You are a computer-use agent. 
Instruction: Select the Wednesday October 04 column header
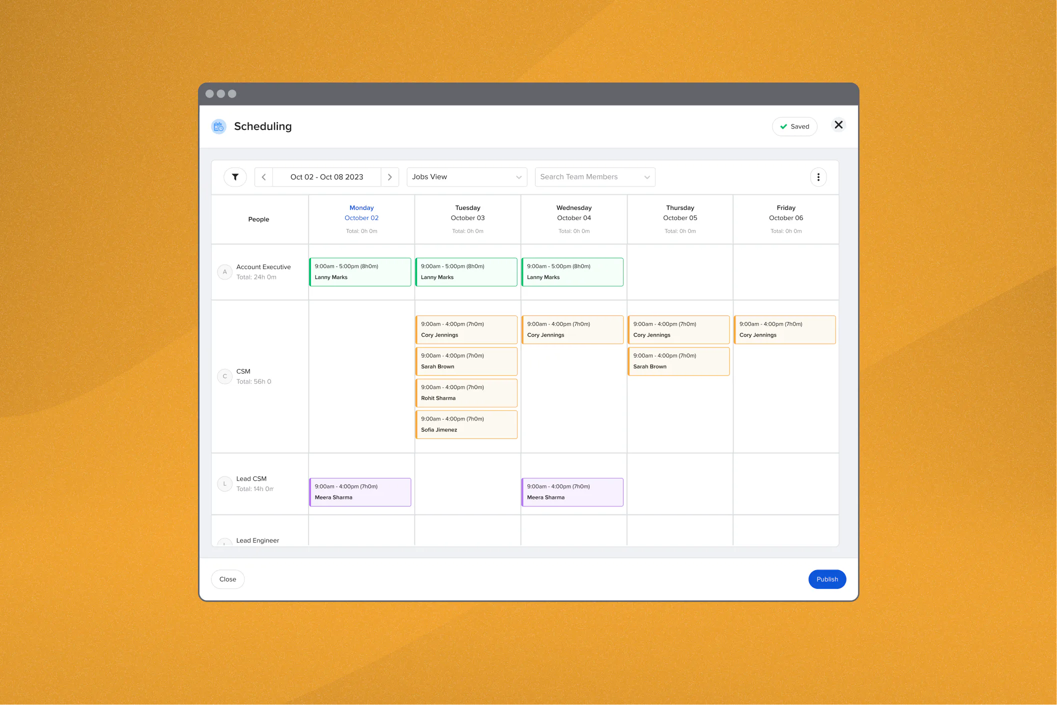tap(574, 219)
